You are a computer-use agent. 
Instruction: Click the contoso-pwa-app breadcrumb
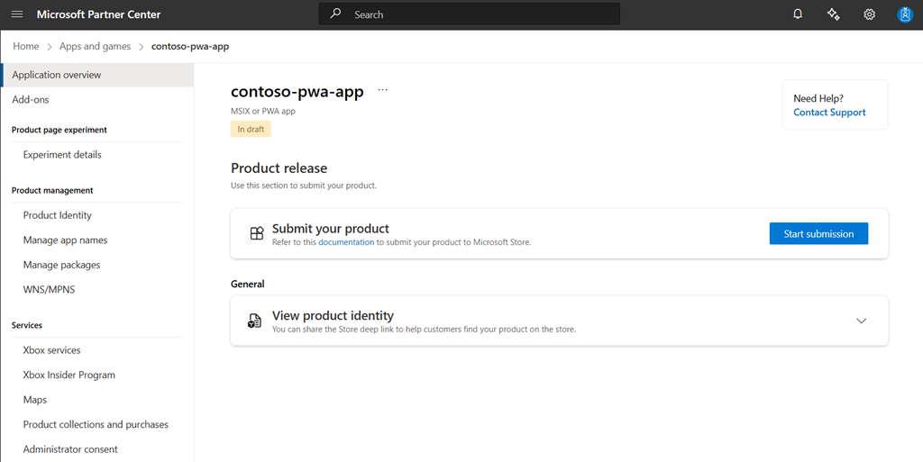point(190,47)
